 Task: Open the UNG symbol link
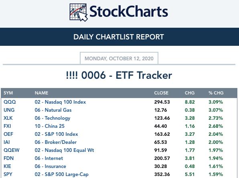[x=9, y=110]
